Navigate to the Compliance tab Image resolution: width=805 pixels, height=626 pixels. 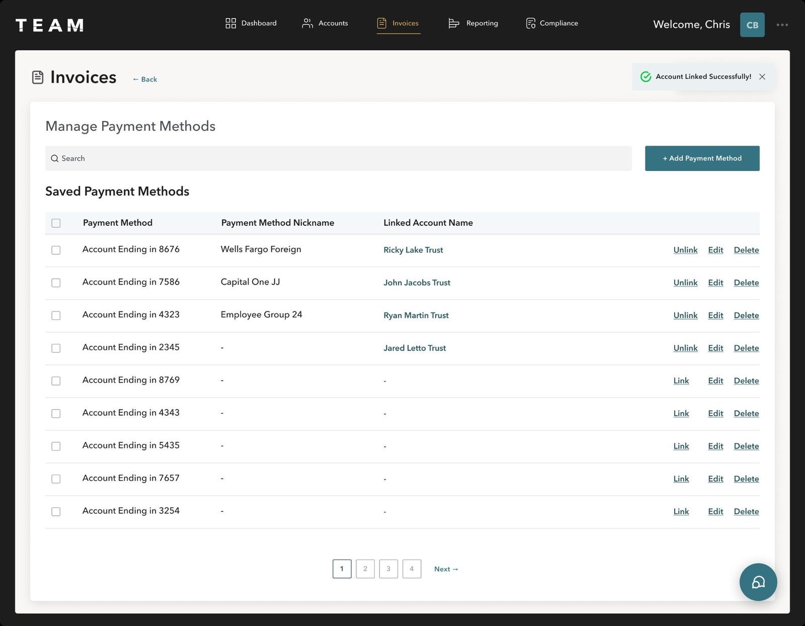558,23
